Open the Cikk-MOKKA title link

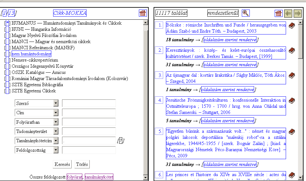pos(70,13)
